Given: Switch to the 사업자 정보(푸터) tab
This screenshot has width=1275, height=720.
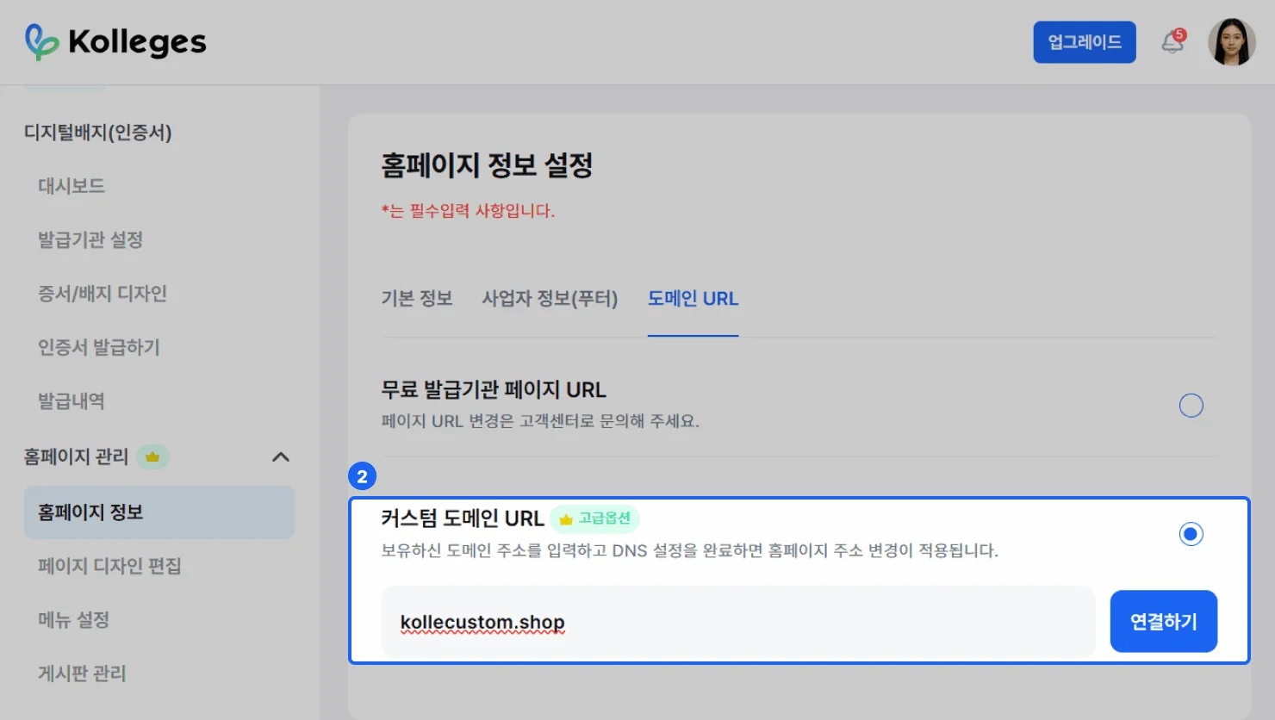Looking at the screenshot, I should [550, 299].
